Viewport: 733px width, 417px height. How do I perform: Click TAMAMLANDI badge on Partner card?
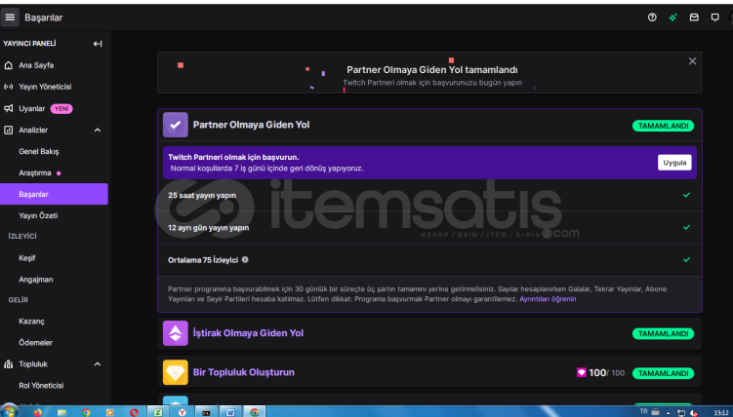coord(663,126)
